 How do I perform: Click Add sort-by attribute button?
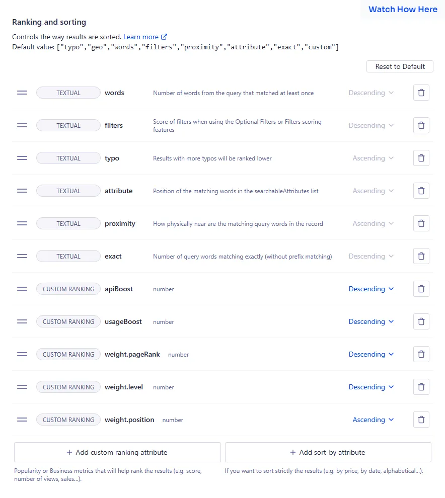(328, 452)
